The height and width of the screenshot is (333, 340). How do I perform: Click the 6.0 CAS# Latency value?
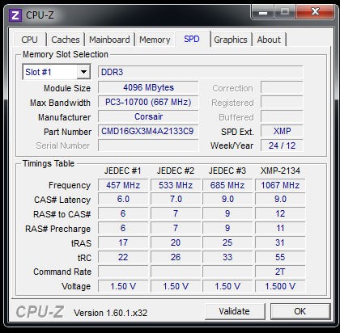point(123,200)
